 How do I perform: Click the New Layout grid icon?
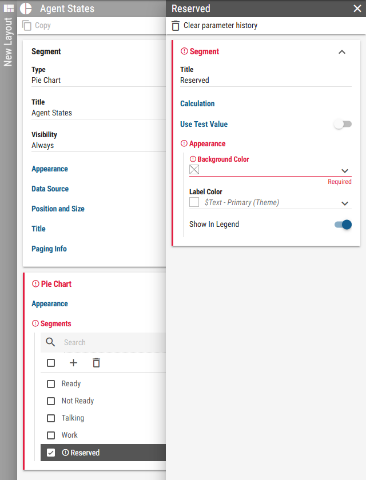(9, 8)
